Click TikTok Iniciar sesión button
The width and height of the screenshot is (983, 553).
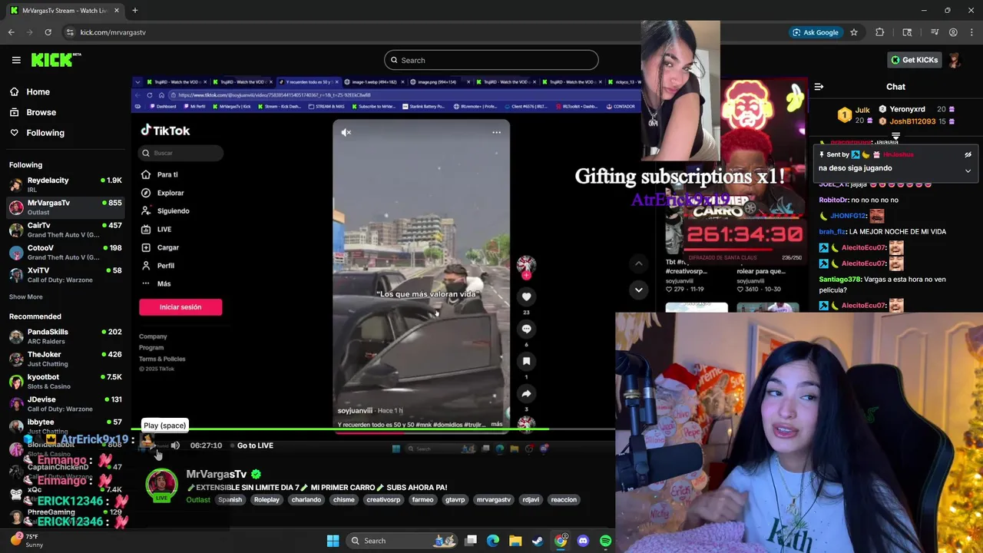coord(180,307)
